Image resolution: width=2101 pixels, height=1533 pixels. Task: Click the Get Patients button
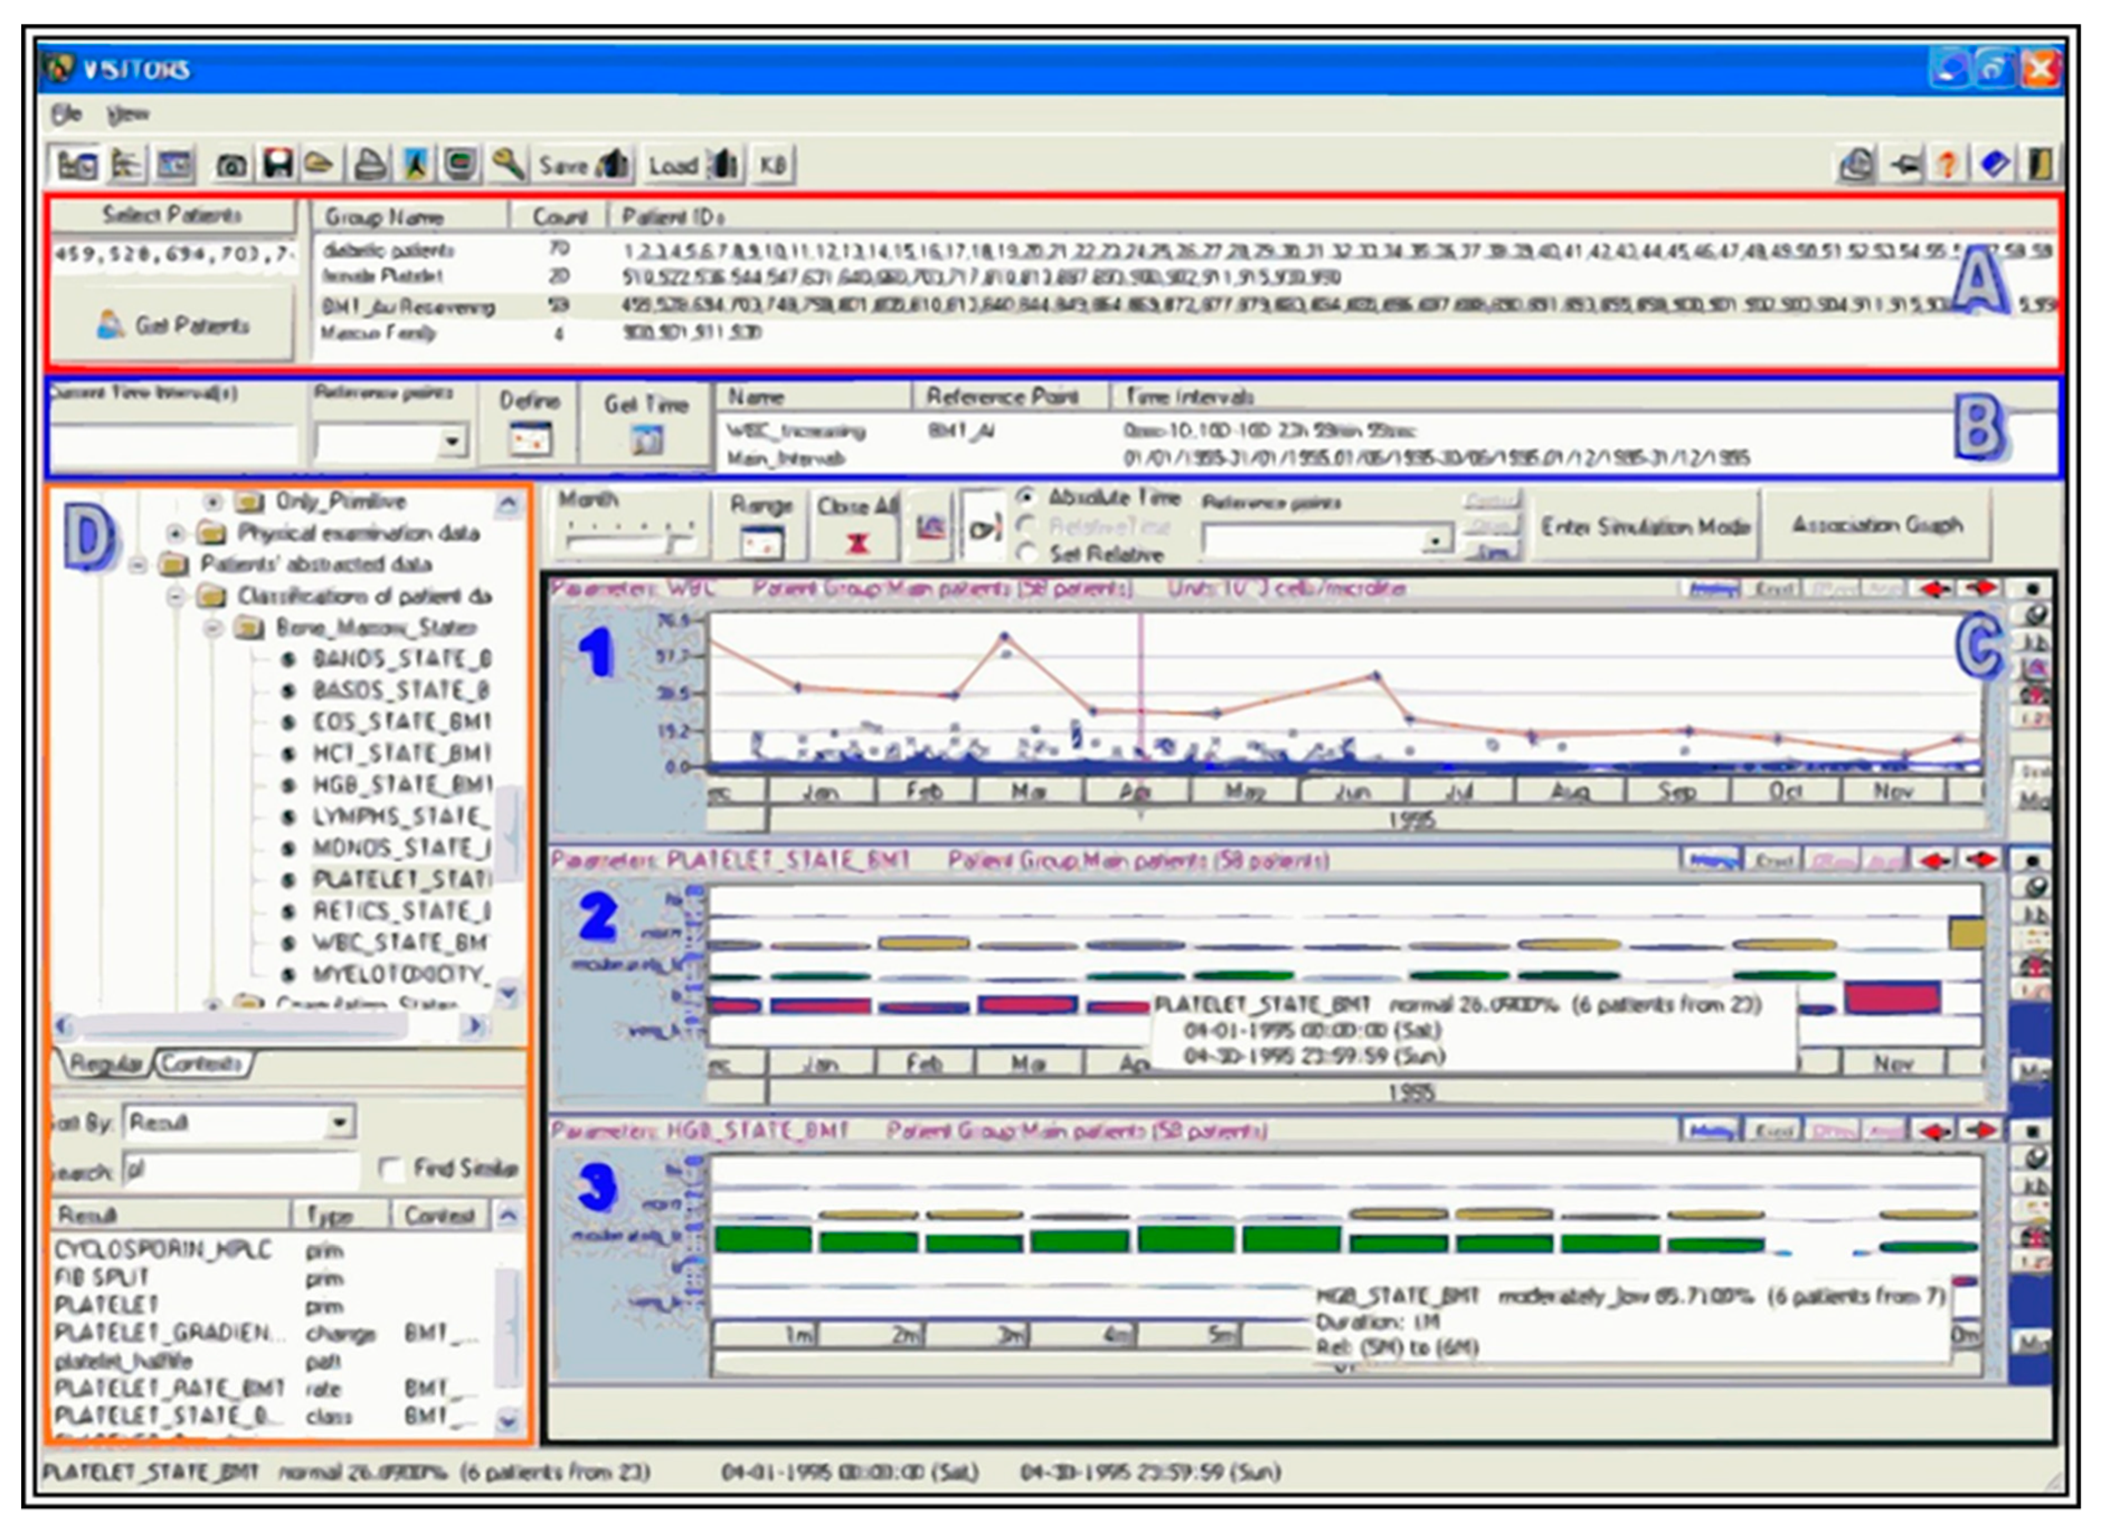173,325
